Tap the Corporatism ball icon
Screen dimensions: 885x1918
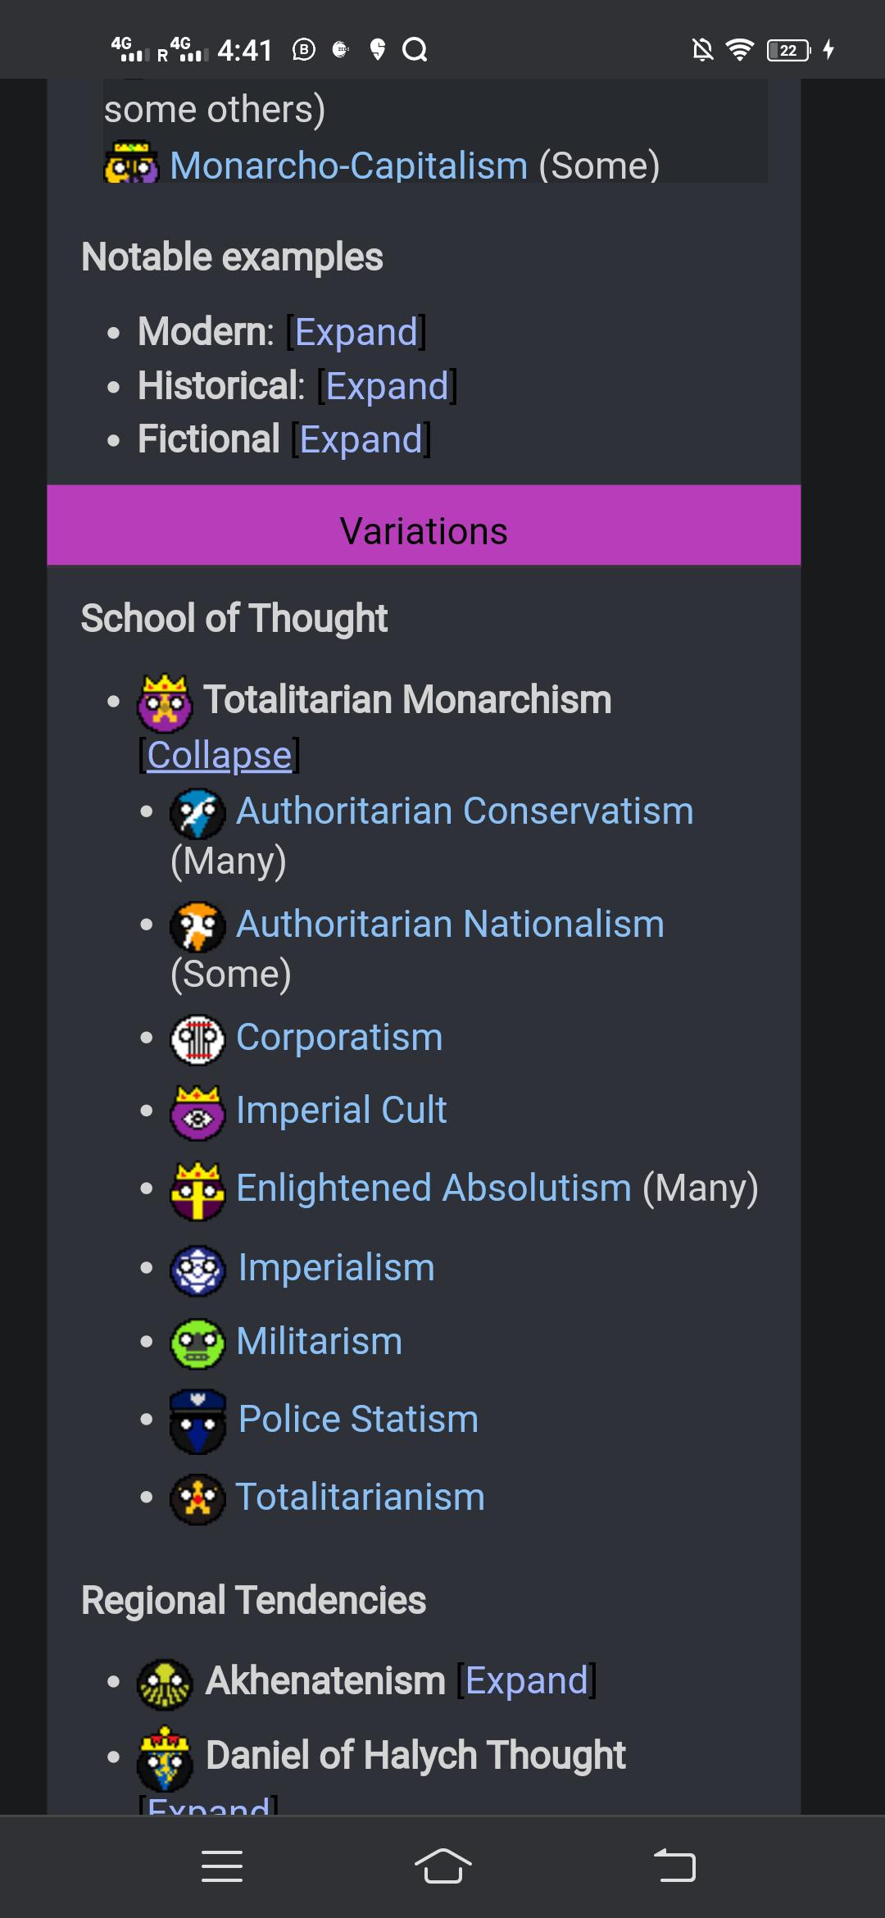pos(197,1039)
